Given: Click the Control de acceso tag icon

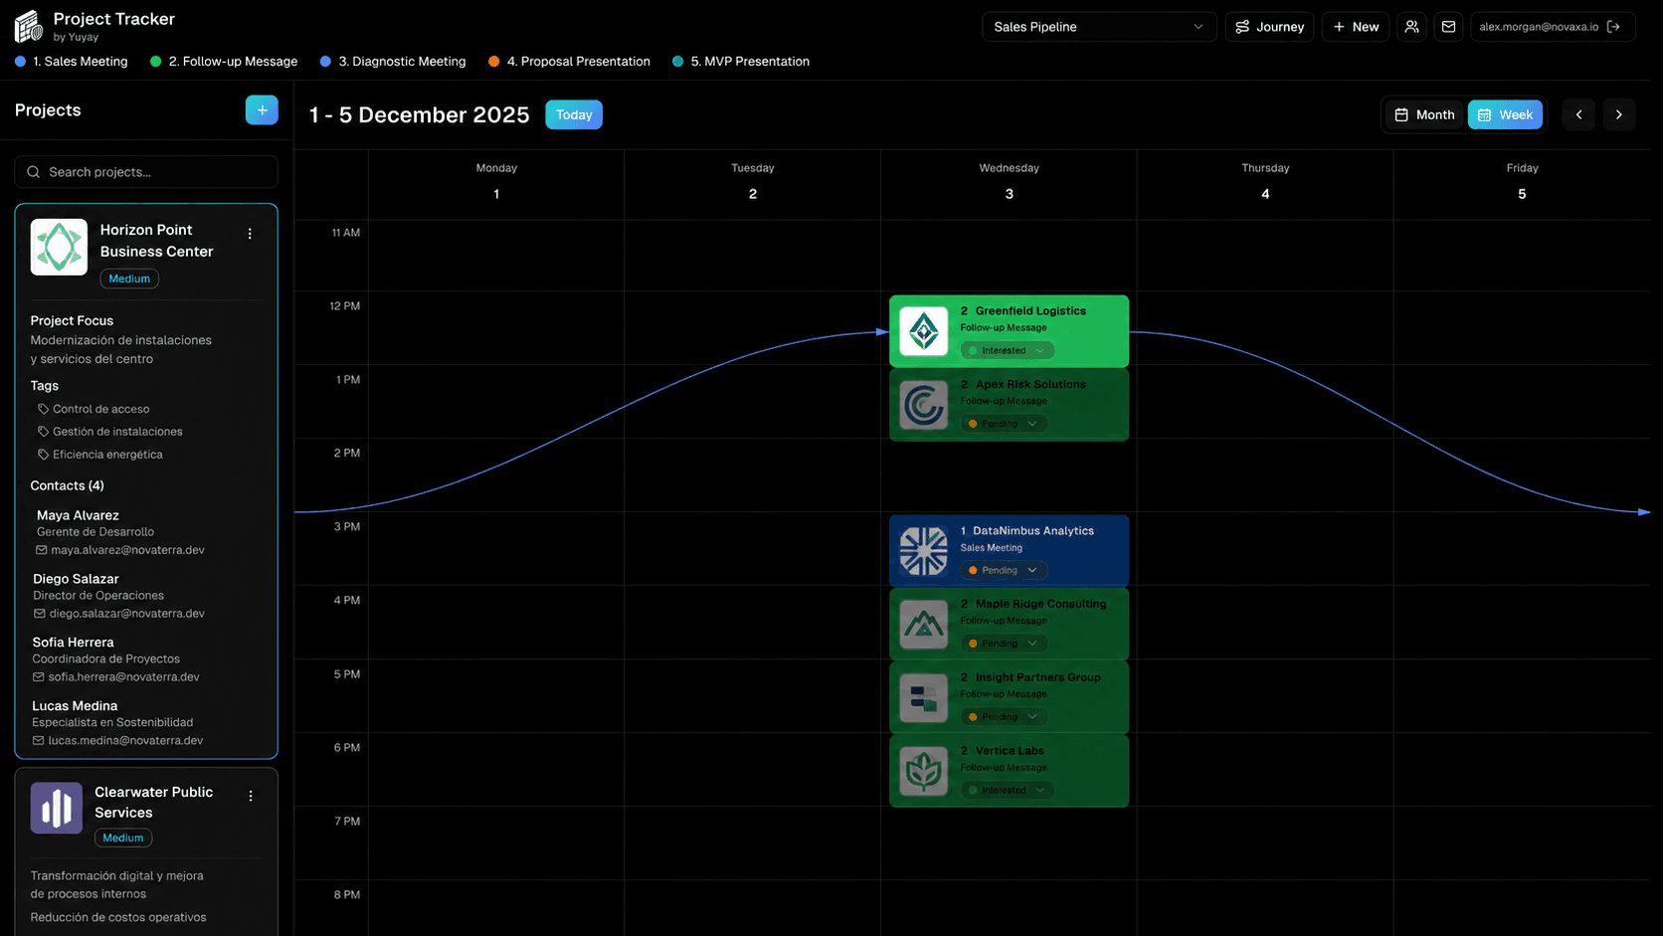Looking at the screenshot, I should coord(44,409).
